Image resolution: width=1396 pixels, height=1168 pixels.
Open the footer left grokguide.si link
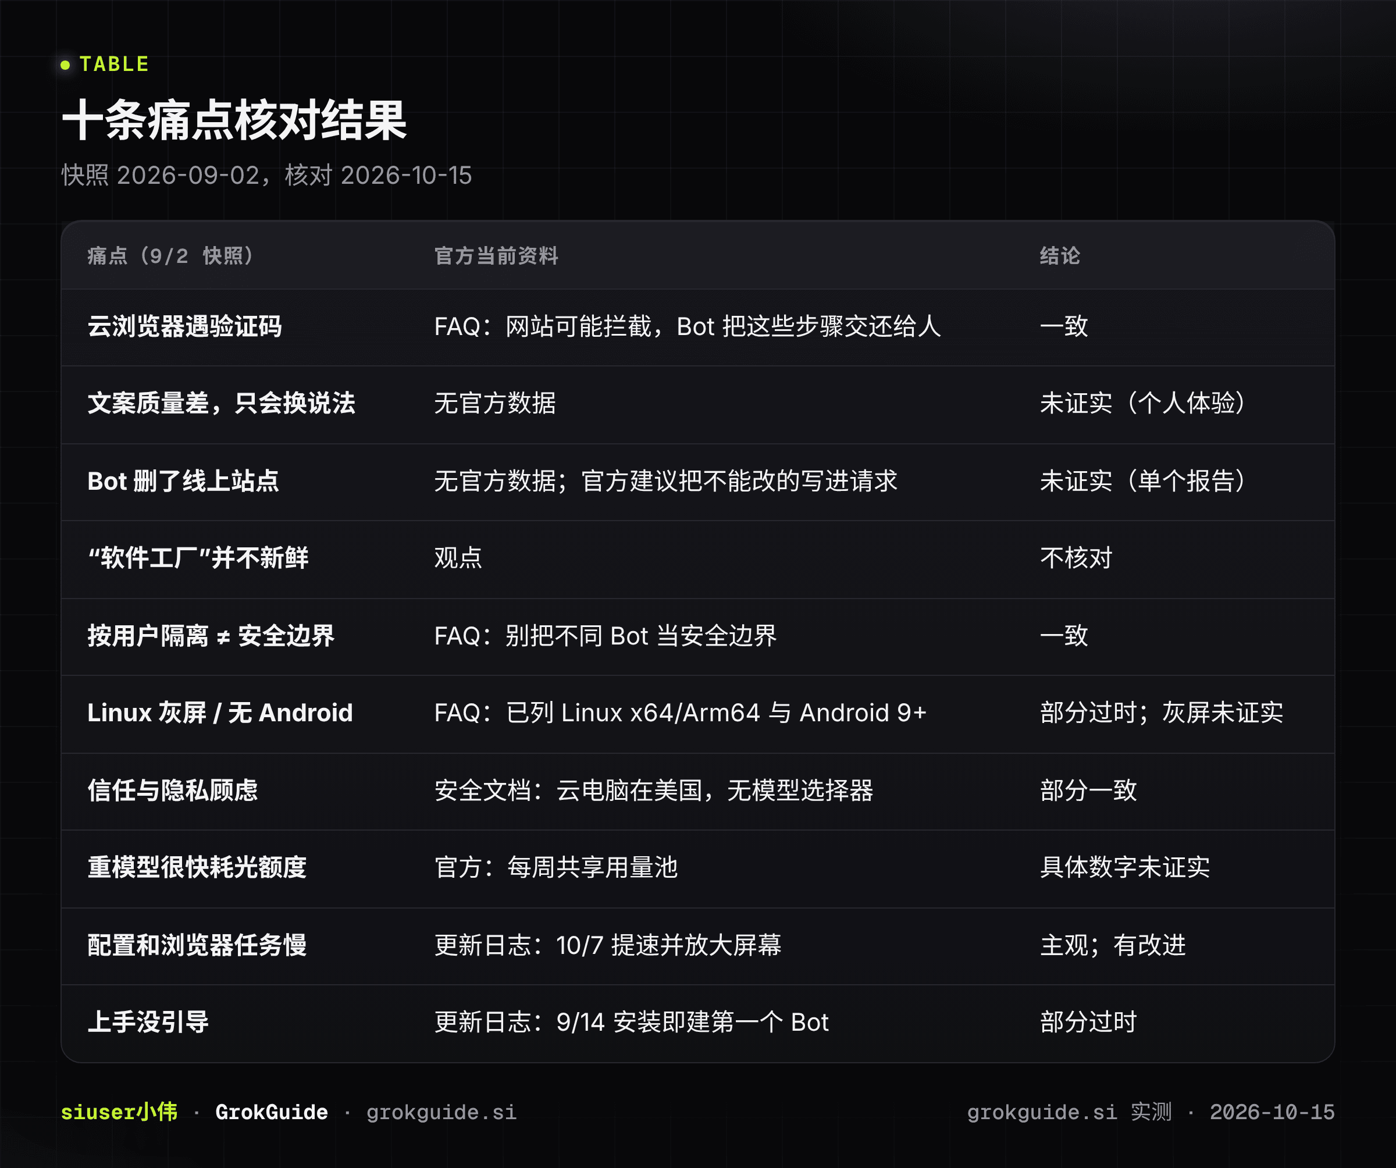441,1112
